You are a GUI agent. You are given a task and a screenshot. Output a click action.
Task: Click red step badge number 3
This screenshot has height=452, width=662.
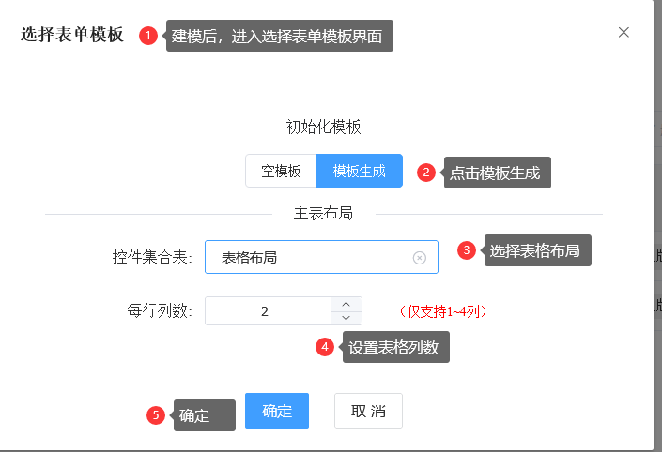[x=467, y=250]
